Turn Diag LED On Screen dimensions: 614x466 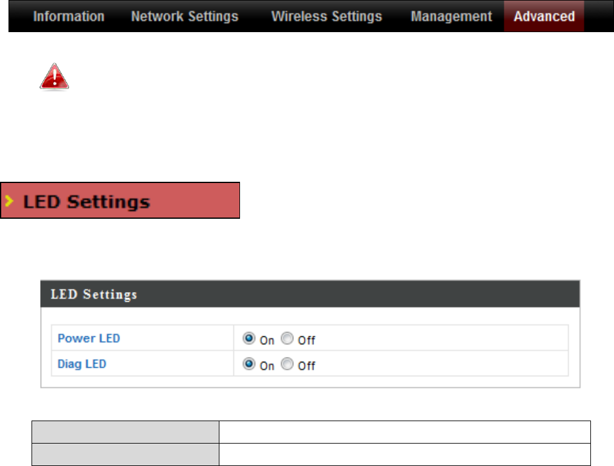point(249,364)
